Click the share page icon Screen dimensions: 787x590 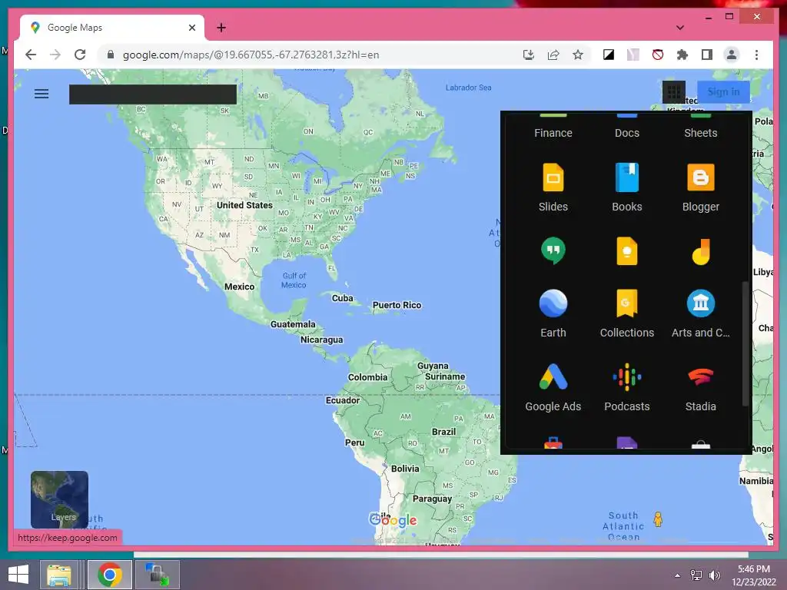(x=553, y=55)
